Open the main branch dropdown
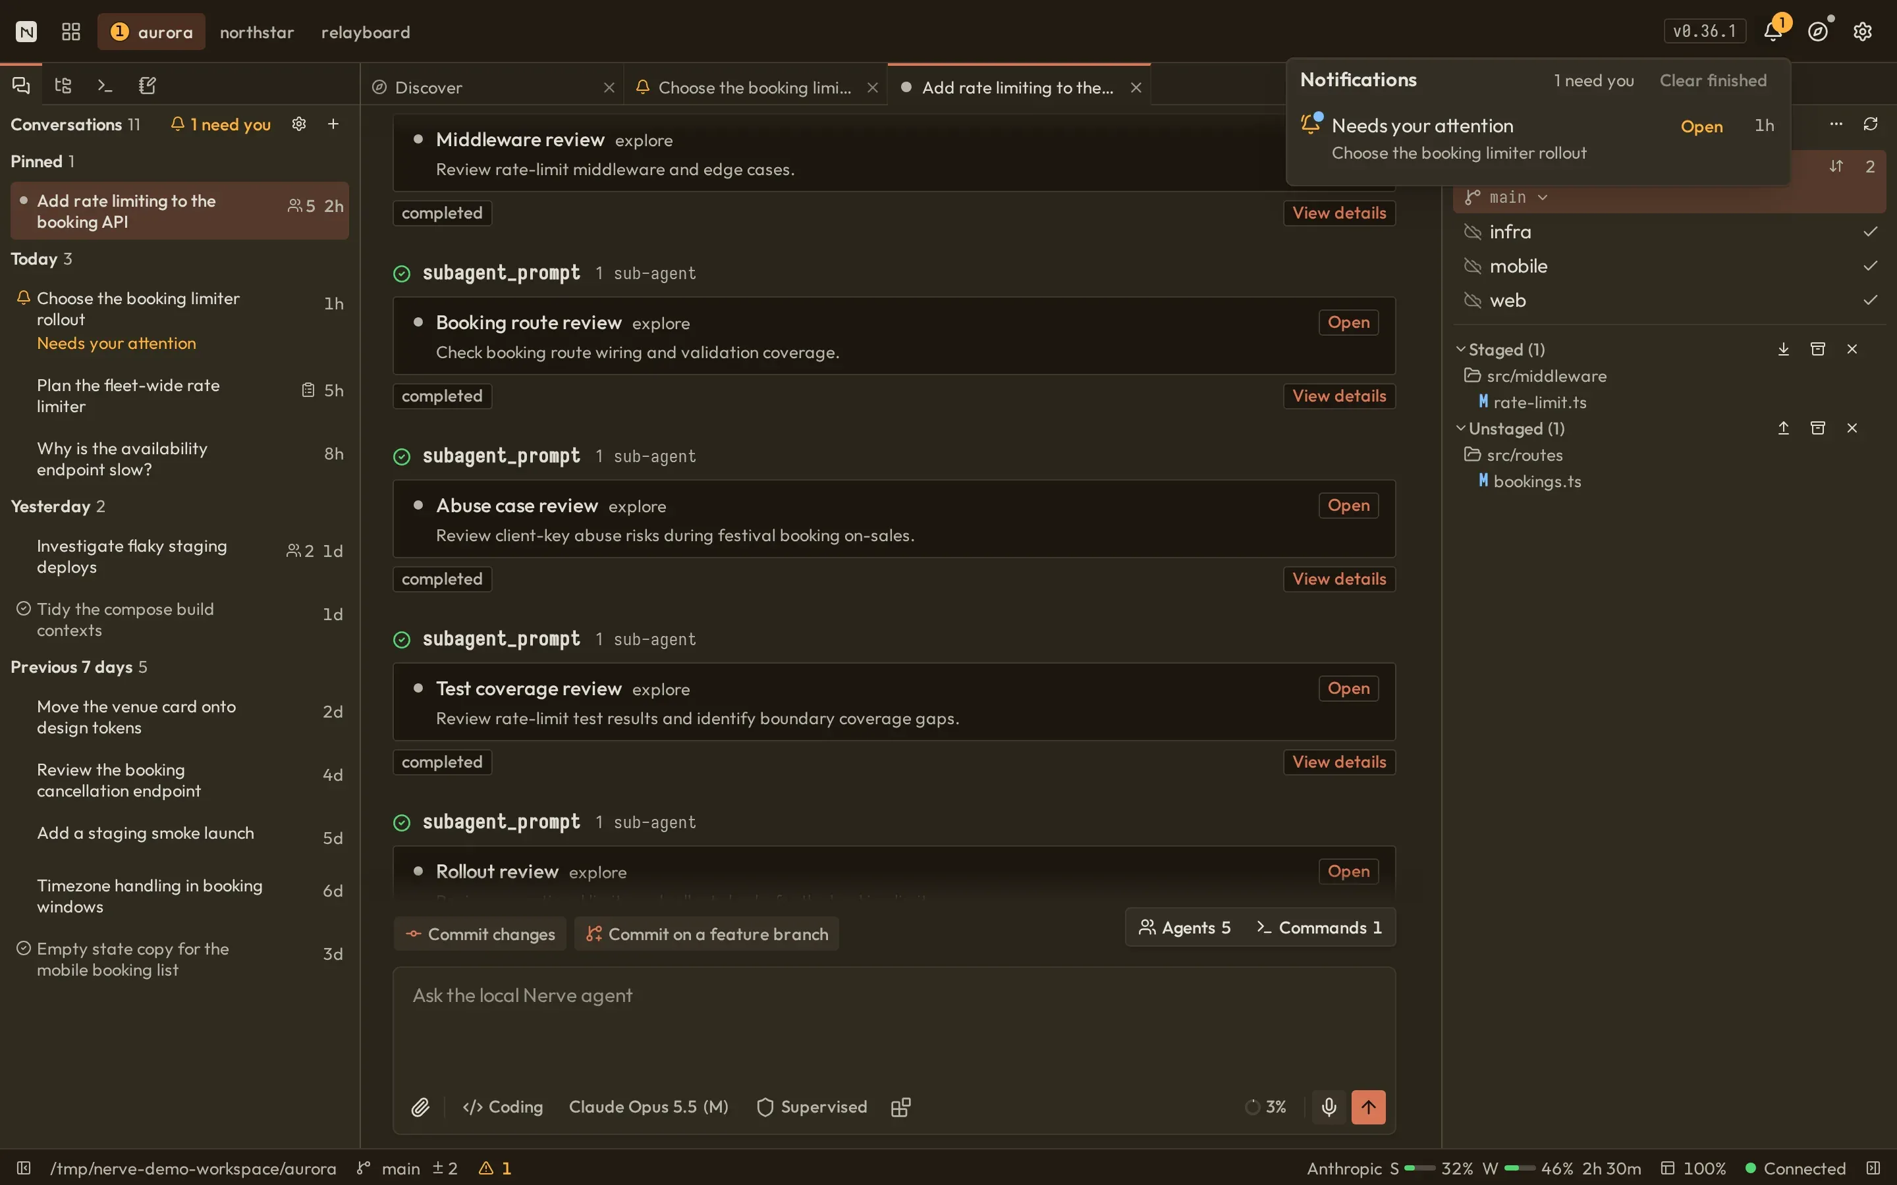 coord(1506,197)
